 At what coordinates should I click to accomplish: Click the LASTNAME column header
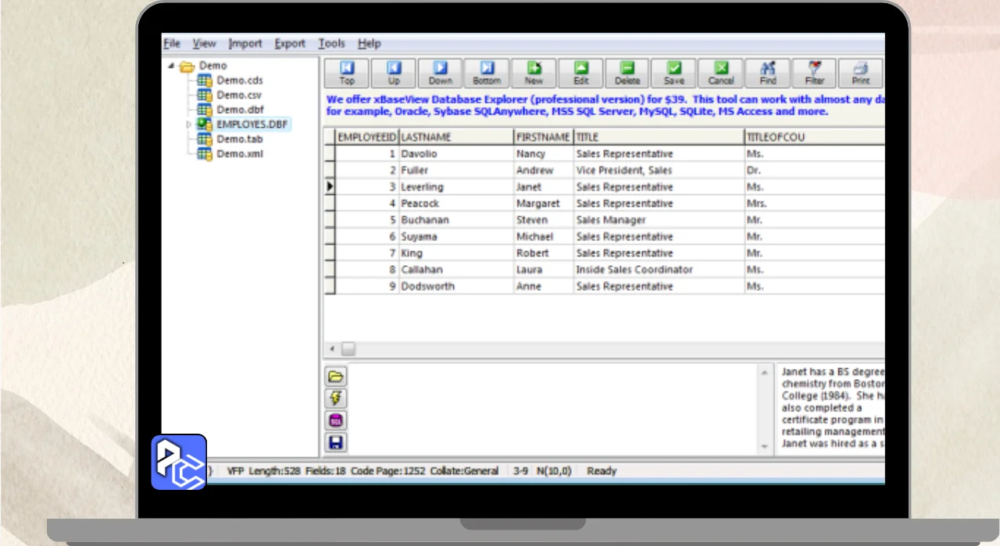(455, 137)
